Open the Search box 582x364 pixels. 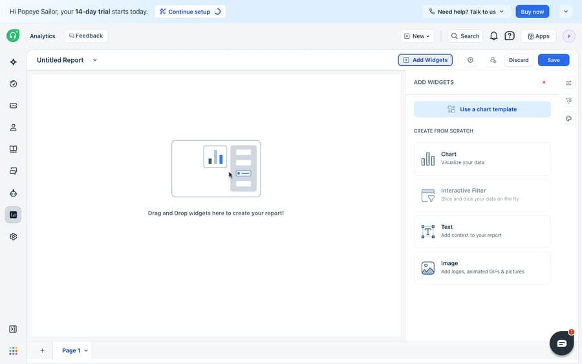[465, 36]
